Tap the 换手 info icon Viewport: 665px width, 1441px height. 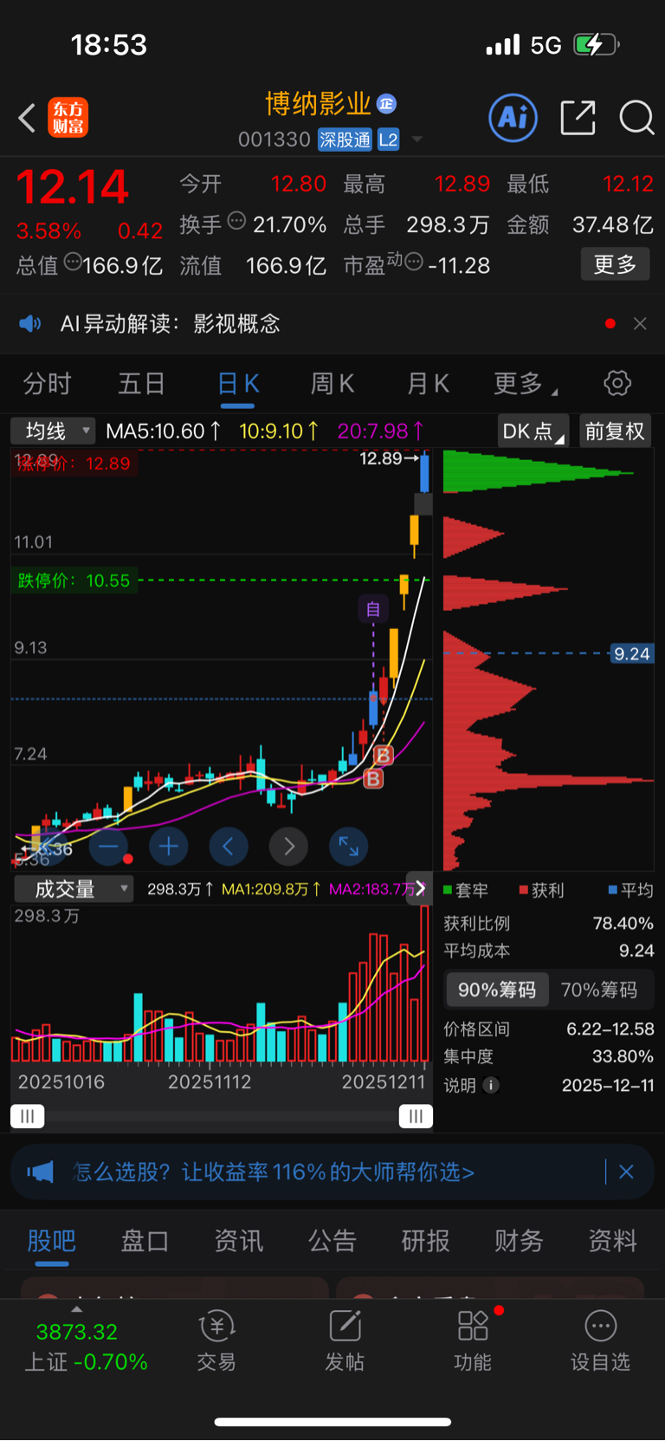[x=236, y=221]
